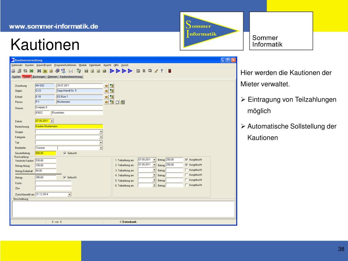Click into the Bezeichnung field

tap(69, 126)
